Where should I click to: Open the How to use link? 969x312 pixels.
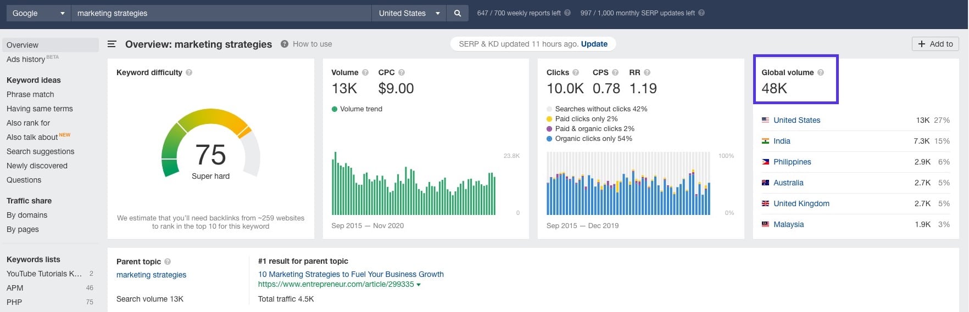(312, 44)
